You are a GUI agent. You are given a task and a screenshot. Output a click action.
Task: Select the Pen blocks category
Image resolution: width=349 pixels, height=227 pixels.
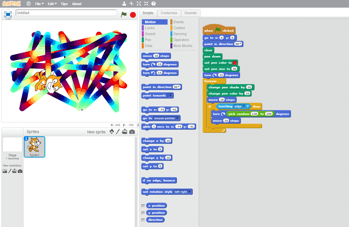pos(148,40)
